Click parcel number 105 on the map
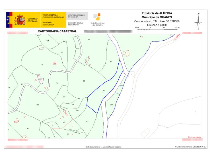Image resolution: width=218 pixels, height=158 pixels. coord(87,121)
